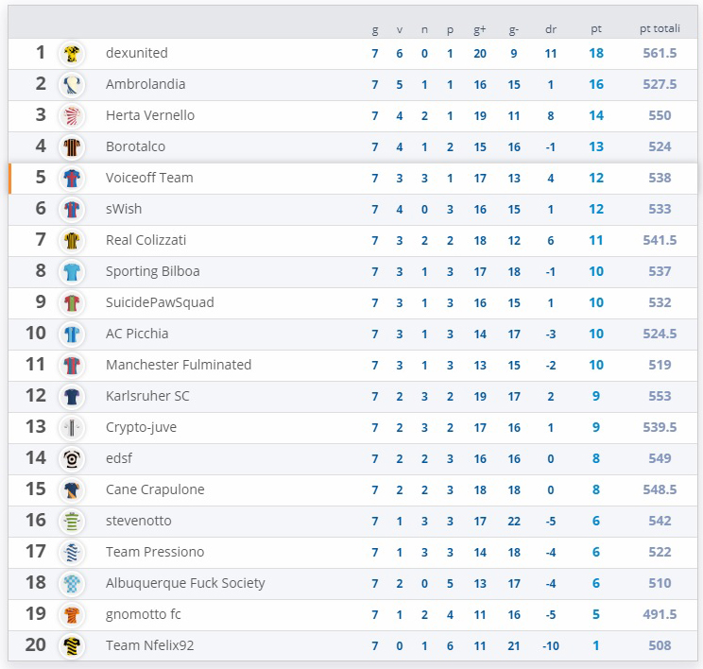Click the Herta Vernello striped crest icon
The width and height of the screenshot is (703, 669).
[x=72, y=115]
